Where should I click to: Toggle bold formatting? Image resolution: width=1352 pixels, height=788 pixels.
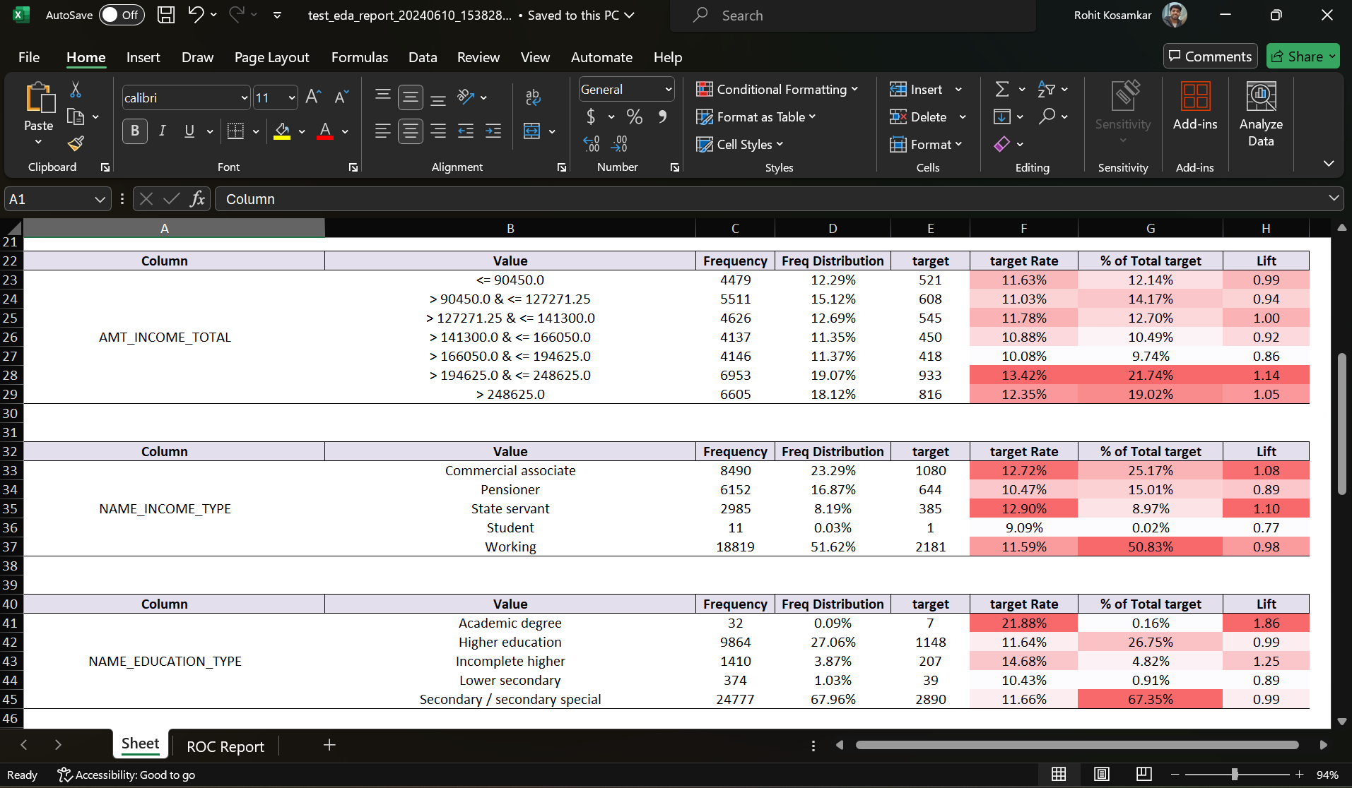[134, 131]
